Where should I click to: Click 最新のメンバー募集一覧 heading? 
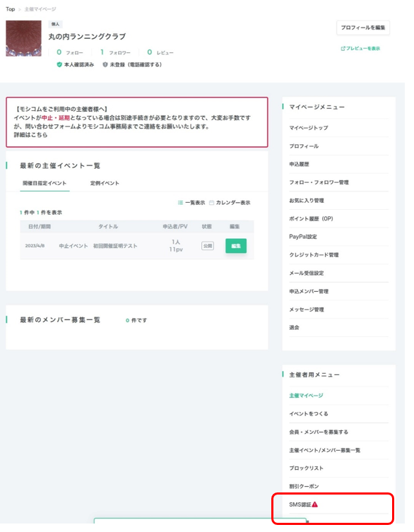[x=60, y=320]
